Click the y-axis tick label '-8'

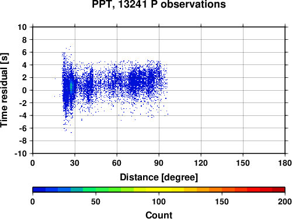coord(23,141)
